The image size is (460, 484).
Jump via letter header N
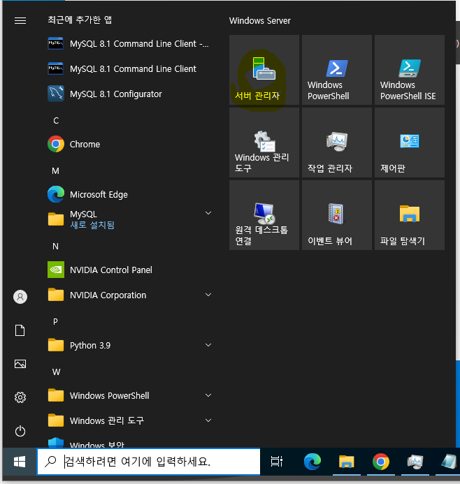[x=56, y=247]
